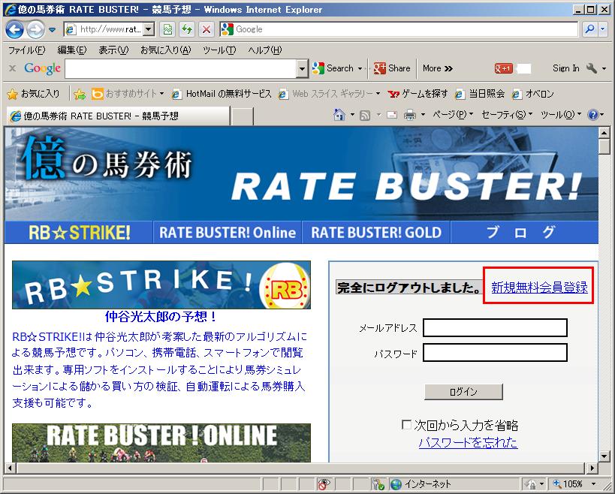Click Sign In on Google Toolbar

[565, 68]
